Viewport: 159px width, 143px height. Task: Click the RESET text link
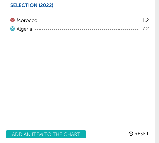142,134
